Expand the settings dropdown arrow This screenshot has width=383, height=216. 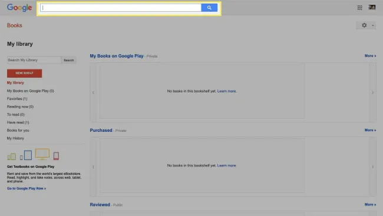(373, 25)
